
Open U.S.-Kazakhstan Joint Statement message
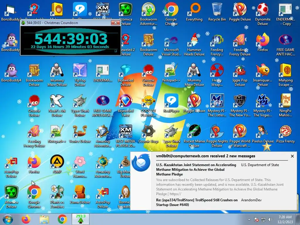[196, 170]
